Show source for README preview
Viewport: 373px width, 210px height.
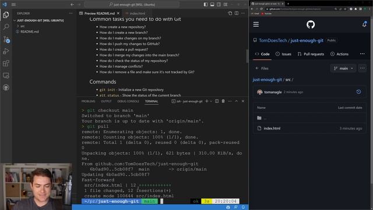click(x=230, y=13)
